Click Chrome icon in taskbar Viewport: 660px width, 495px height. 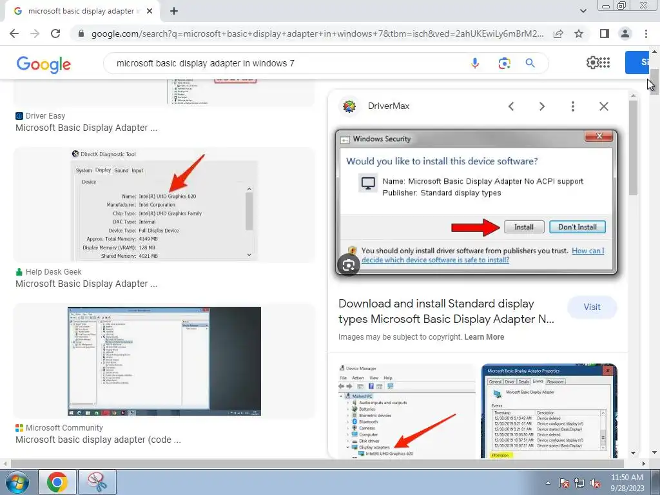pyautogui.click(x=57, y=482)
